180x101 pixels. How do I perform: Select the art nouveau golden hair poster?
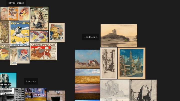[x=5, y=32]
